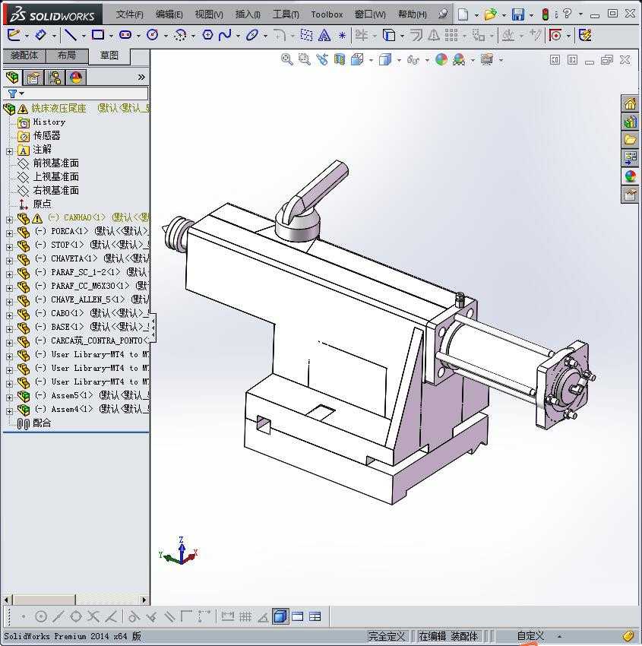The width and height of the screenshot is (642, 646).
Task: Select the Corner Rectangle tool
Action: coord(97,35)
